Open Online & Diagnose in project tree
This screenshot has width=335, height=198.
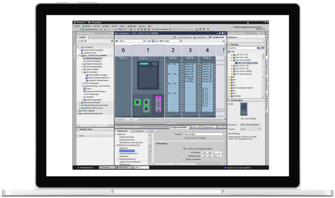click(x=93, y=61)
